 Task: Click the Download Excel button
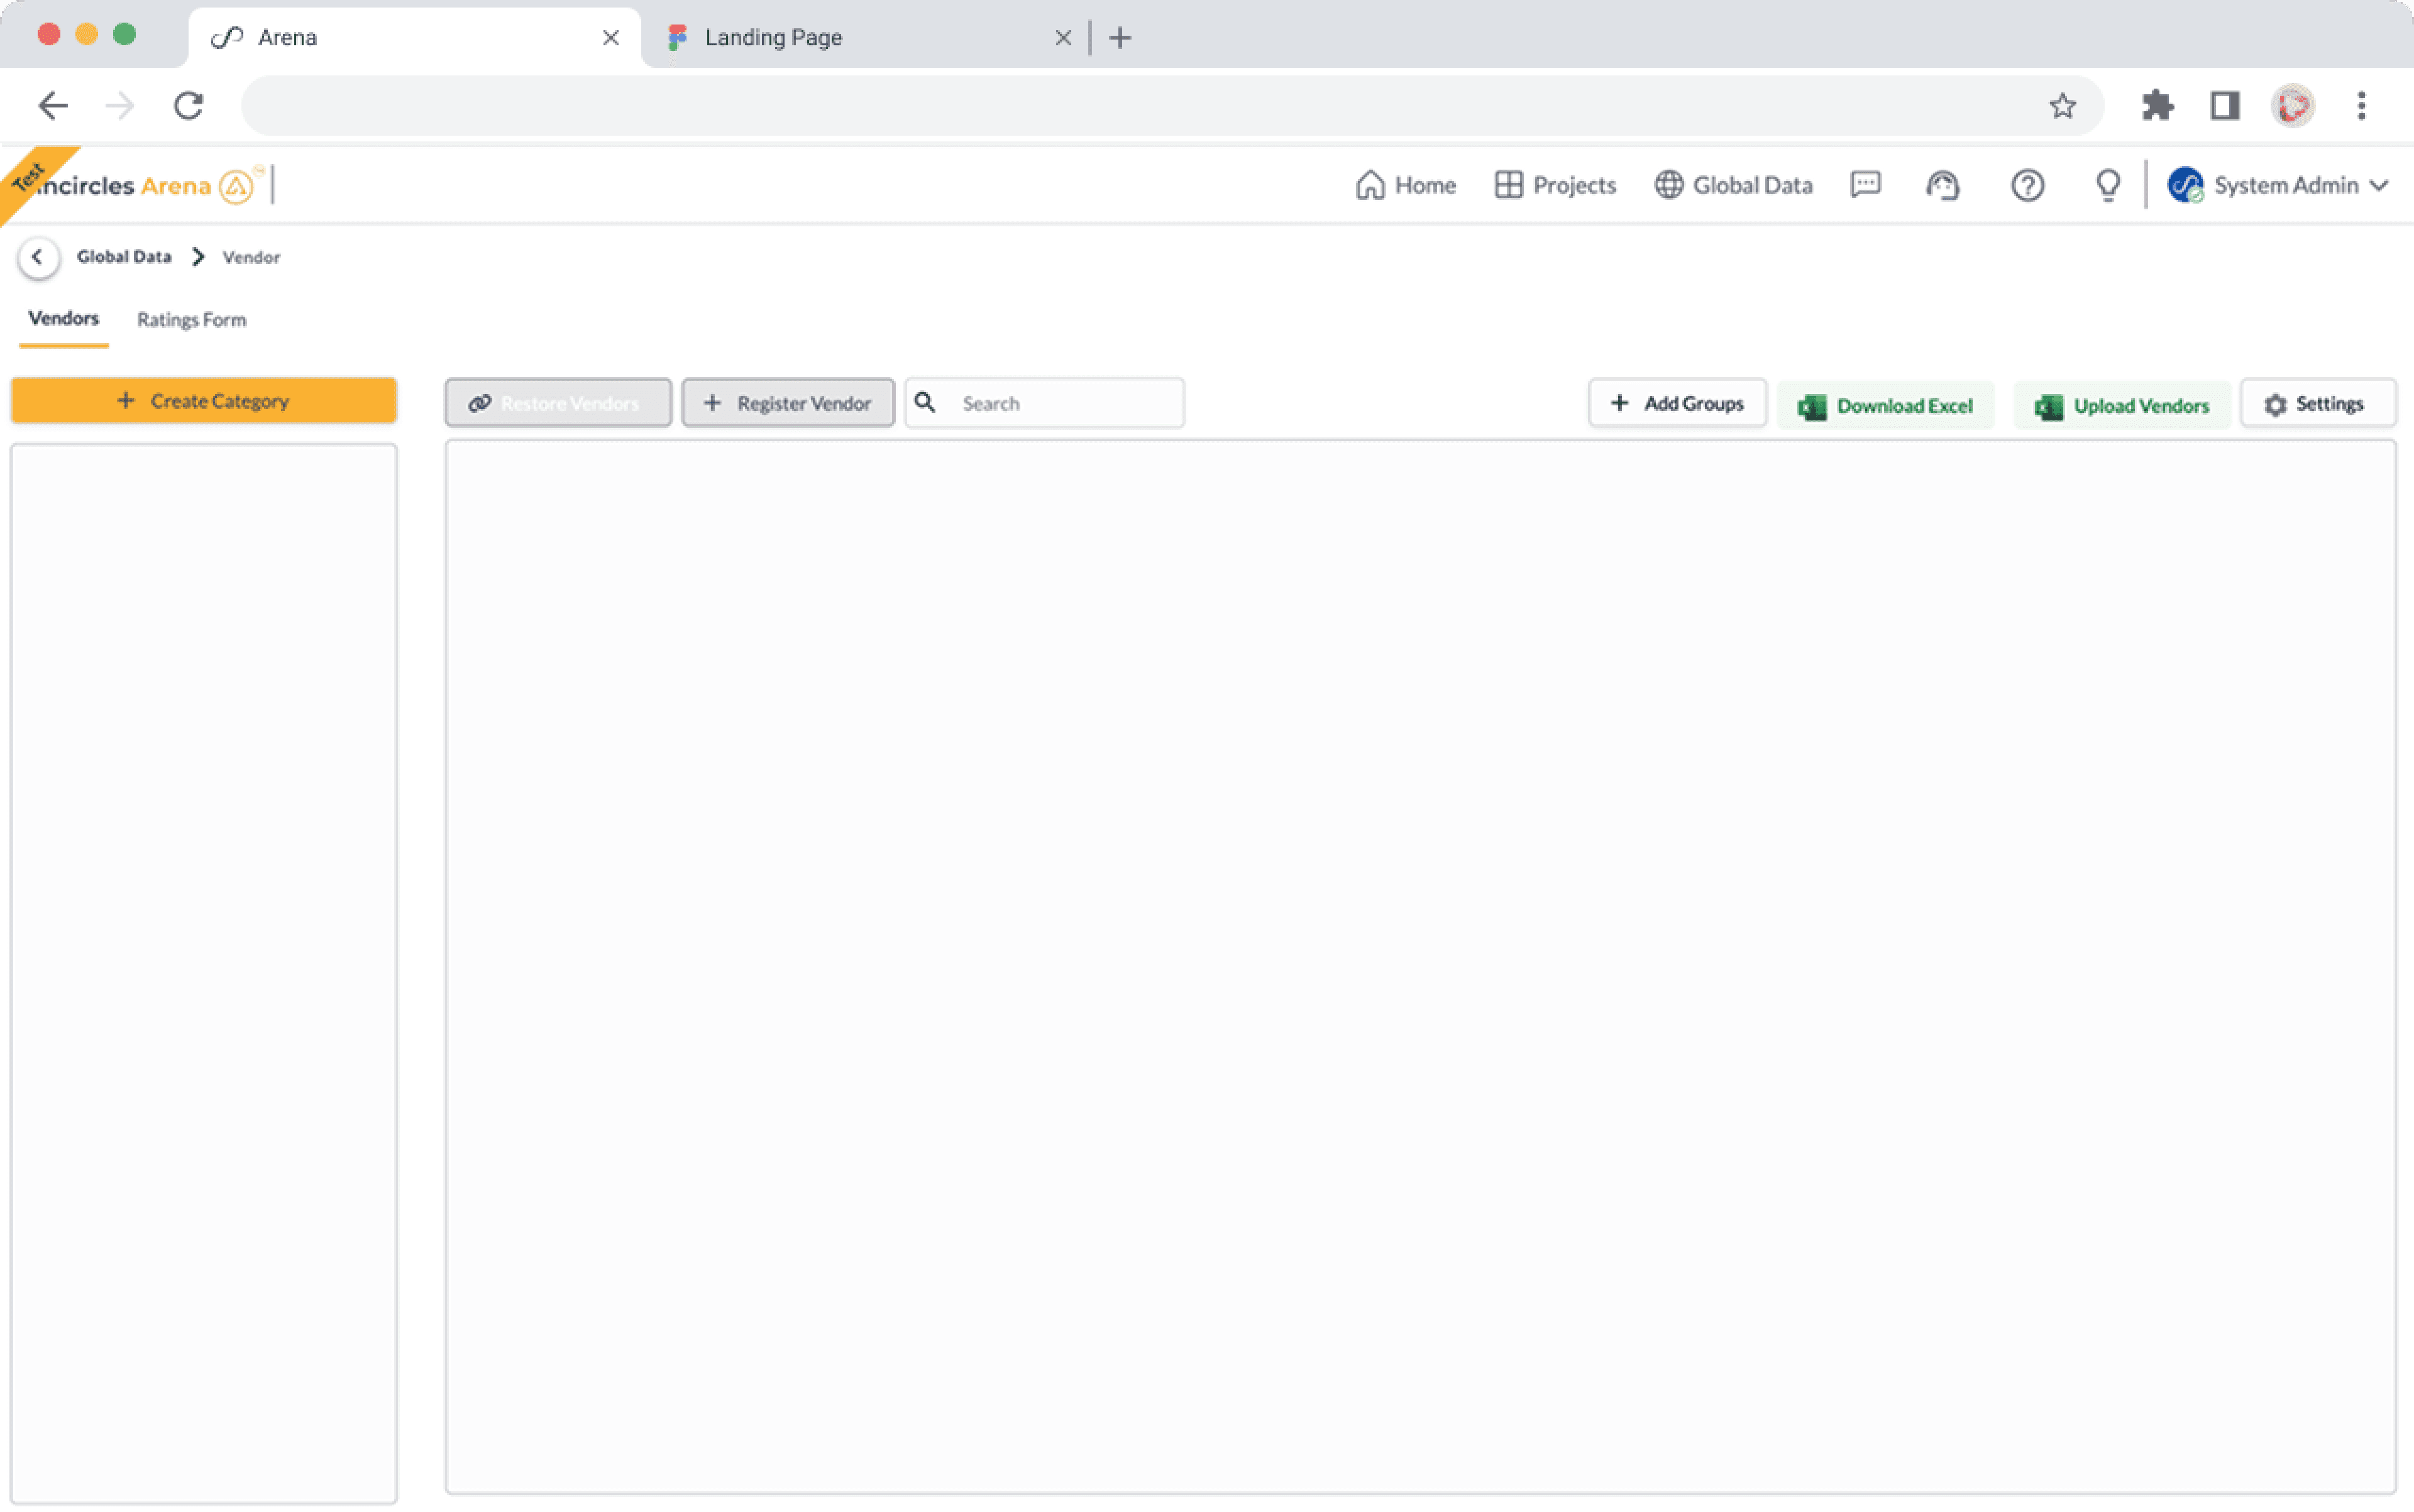pyautogui.click(x=1885, y=406)
